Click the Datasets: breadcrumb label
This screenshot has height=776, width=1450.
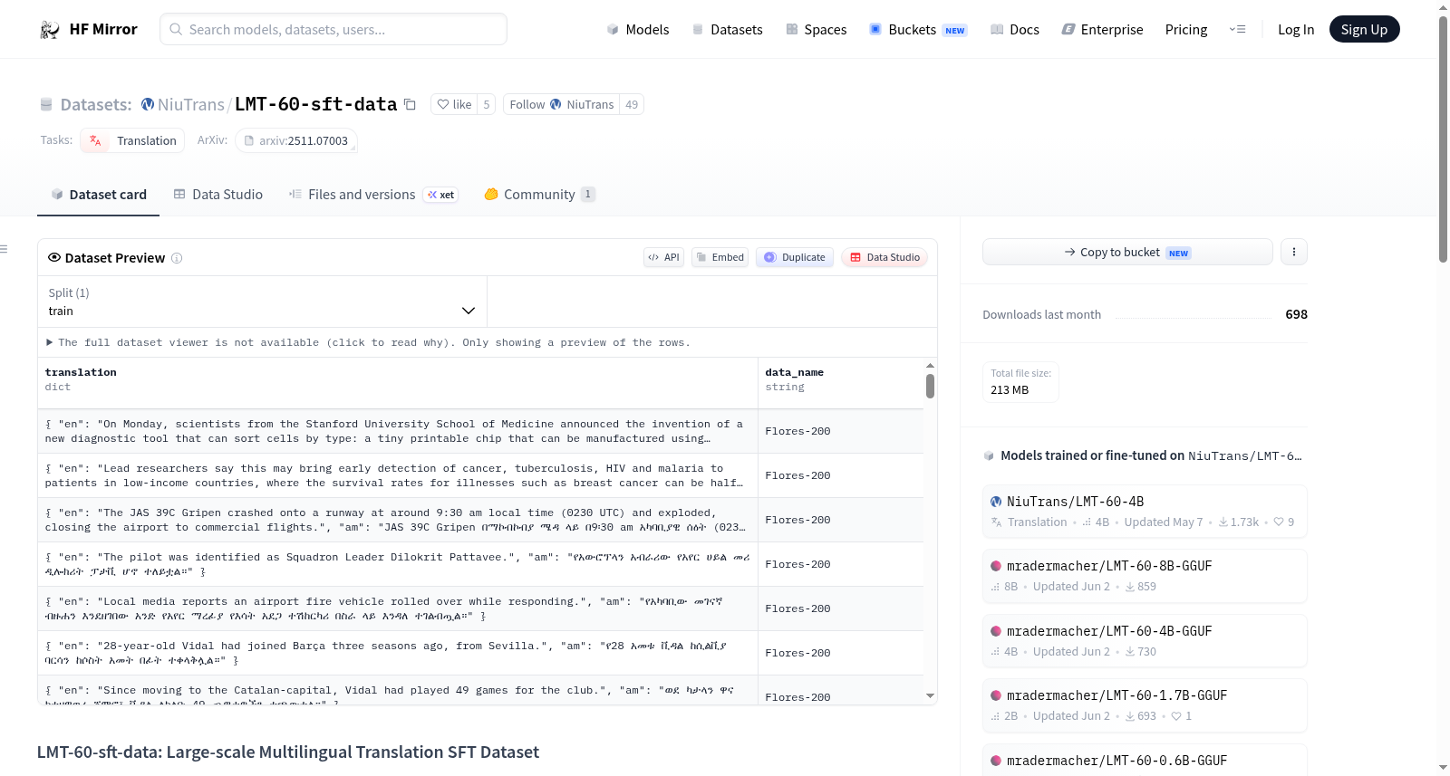click(x=96, y=104)
